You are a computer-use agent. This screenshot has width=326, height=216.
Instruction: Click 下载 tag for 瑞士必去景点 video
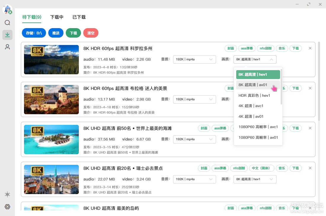click(295, 168)
